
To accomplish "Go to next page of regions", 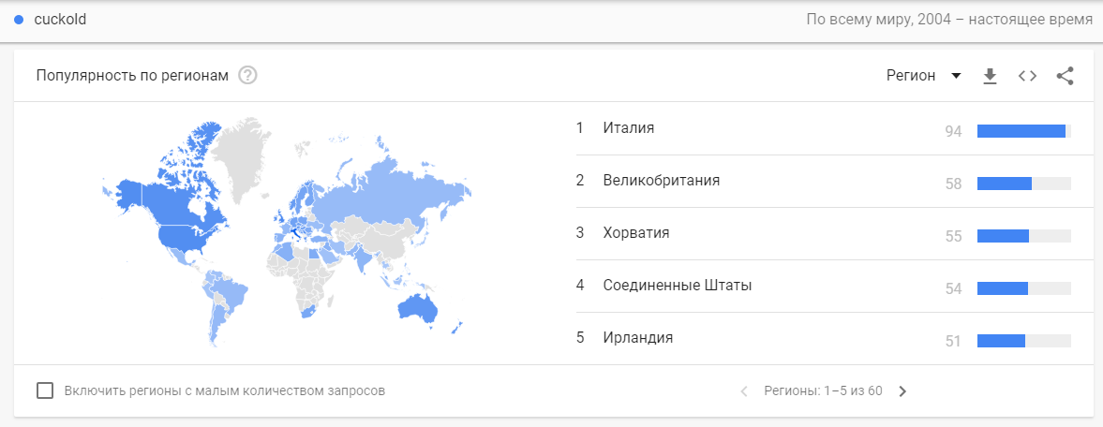I will click(903, 391).
